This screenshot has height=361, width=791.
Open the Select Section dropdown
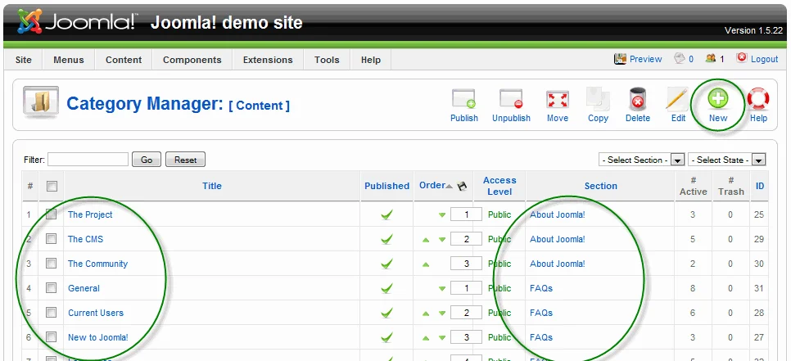click(641, 160)
